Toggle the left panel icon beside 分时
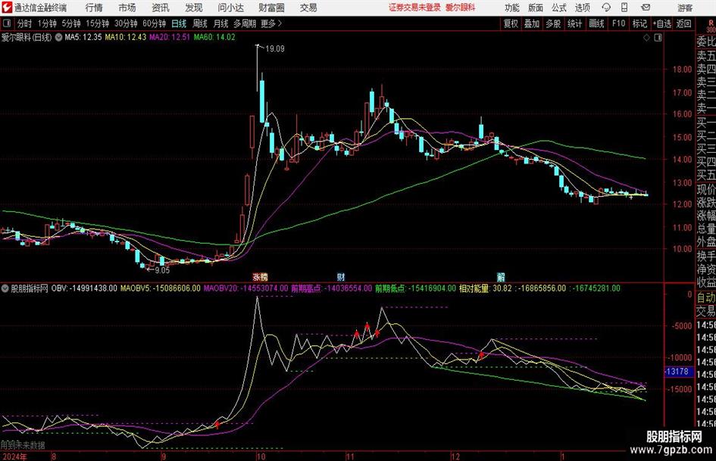 click(x=7, y=23)
